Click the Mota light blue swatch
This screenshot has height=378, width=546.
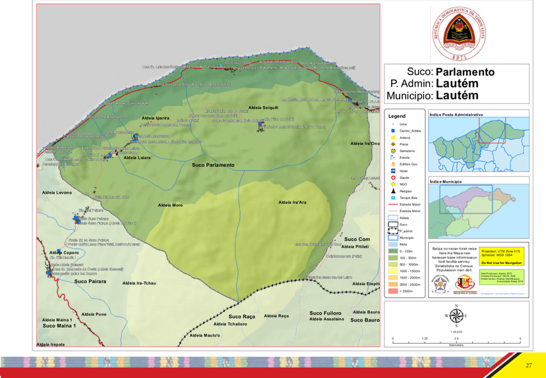coord(393,244)
